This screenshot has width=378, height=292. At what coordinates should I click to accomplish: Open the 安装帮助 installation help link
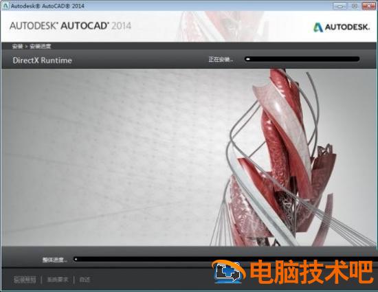pyautogui.click(x=25, y=280)
